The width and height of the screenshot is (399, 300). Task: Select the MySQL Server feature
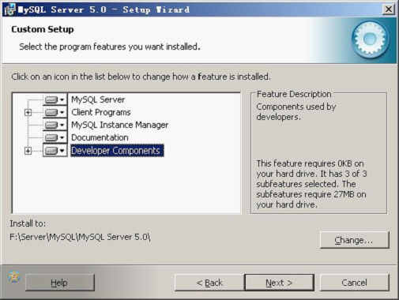click(x=98, y=99)
